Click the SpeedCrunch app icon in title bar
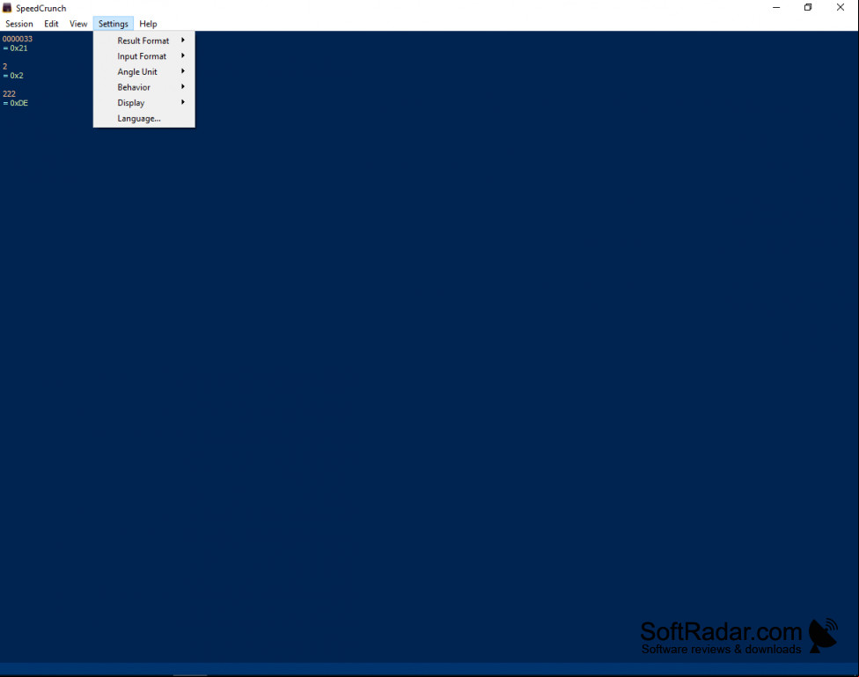The height and width of the screenshot is (677, 859). coord(7,8)
